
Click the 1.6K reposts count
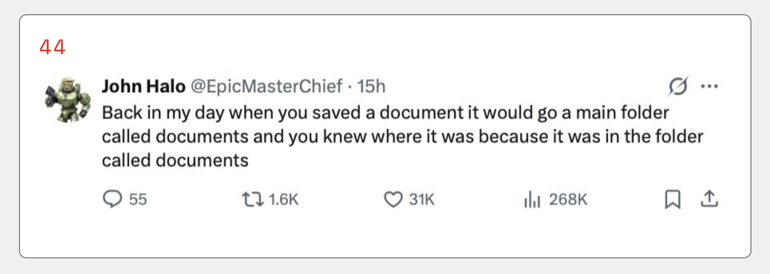click(x=283, y=199)
